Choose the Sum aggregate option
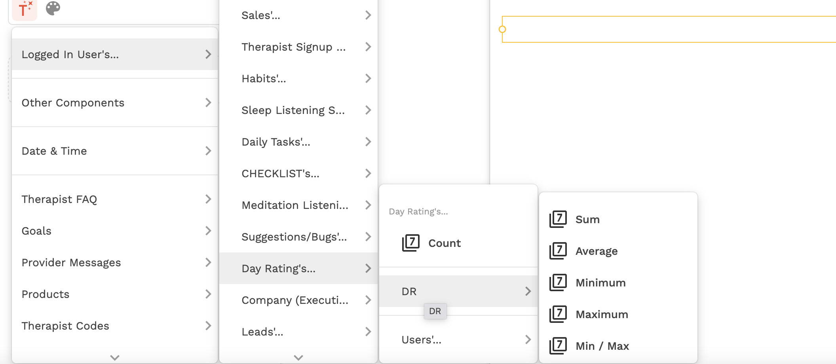Screen dimensions: 836x364 [x=587, y=220]
